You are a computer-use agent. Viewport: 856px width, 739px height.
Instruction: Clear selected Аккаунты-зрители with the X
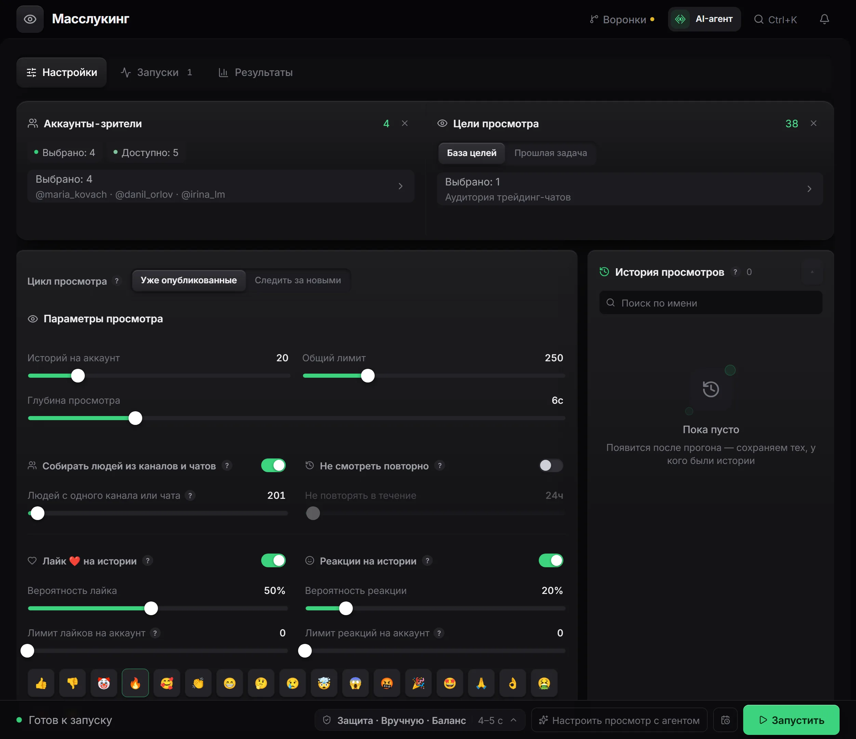tap(405, 123)
